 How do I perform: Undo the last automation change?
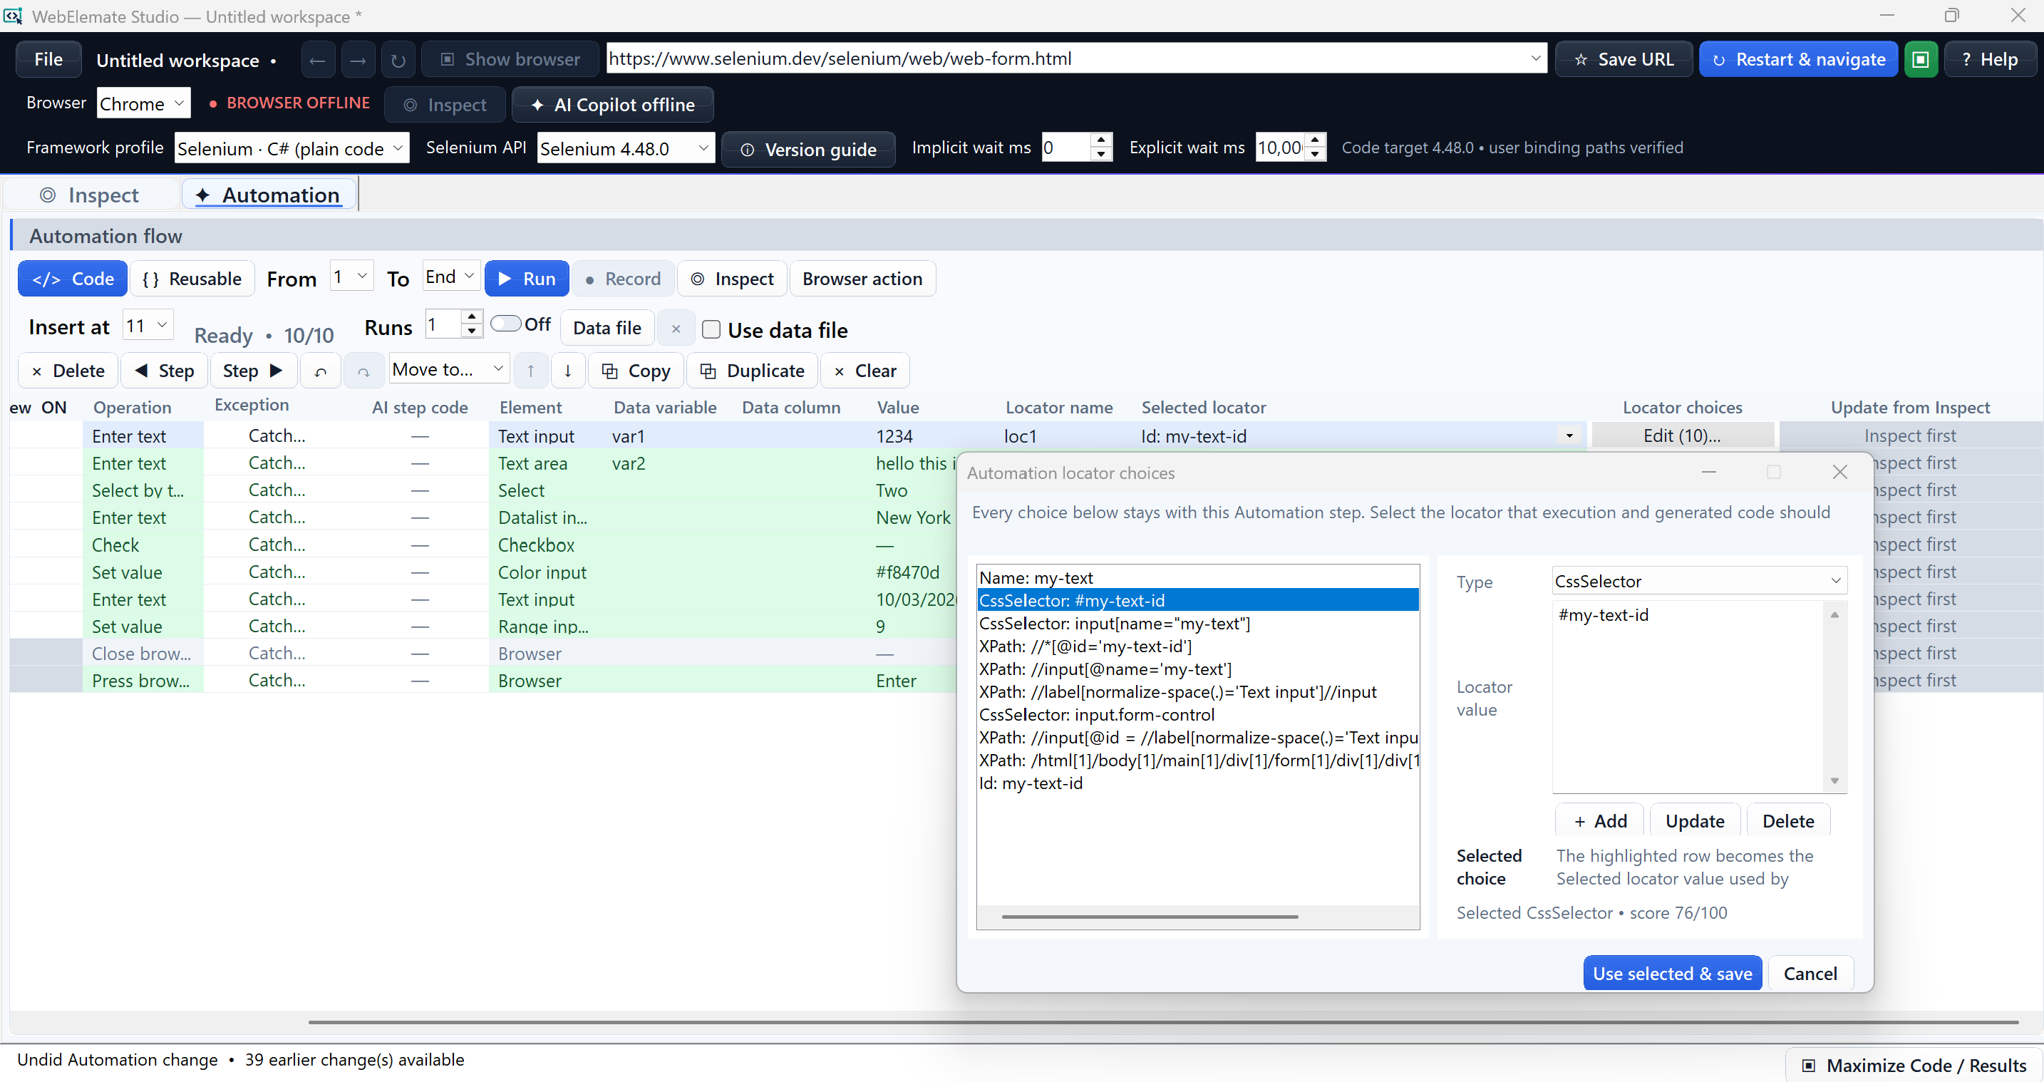[x=321, y=371]
